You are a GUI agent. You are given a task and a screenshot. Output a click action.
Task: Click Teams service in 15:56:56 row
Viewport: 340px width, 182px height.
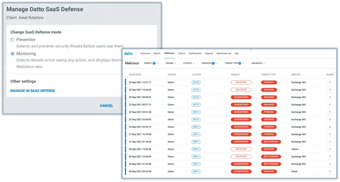tap(295, 149)
